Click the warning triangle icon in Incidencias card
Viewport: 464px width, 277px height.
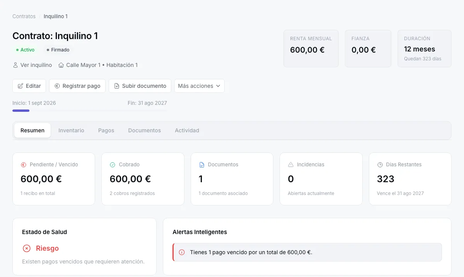291,165
